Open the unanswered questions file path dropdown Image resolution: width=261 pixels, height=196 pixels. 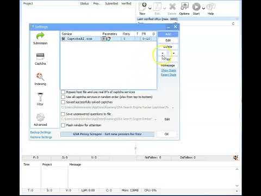tap(156, 119)
